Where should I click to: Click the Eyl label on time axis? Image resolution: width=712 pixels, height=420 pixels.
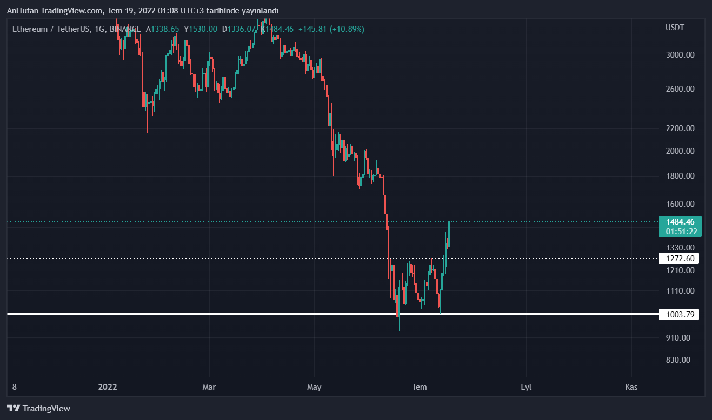tap(526, 387)
